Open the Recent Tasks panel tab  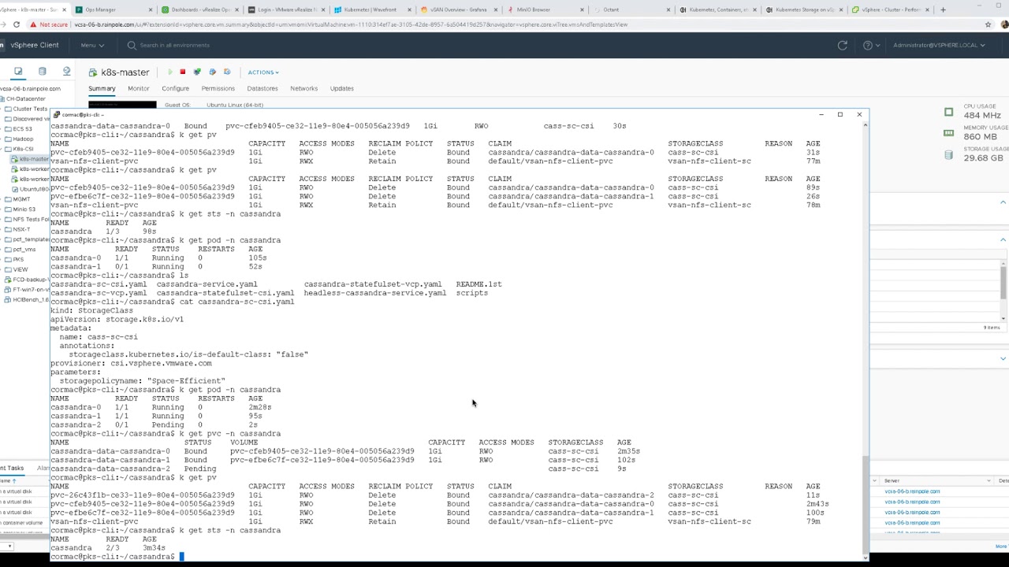(x=12, y=468)
